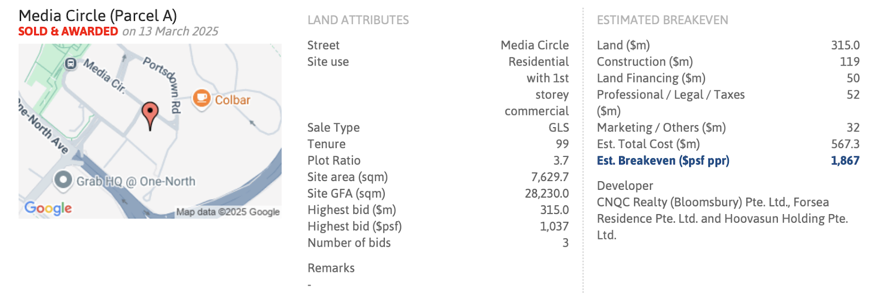The height and width of the screenshot is (300, 882).
Task: Select the Portsdown Rd road label
Action: pyautogui.click(x=163, y=84)
